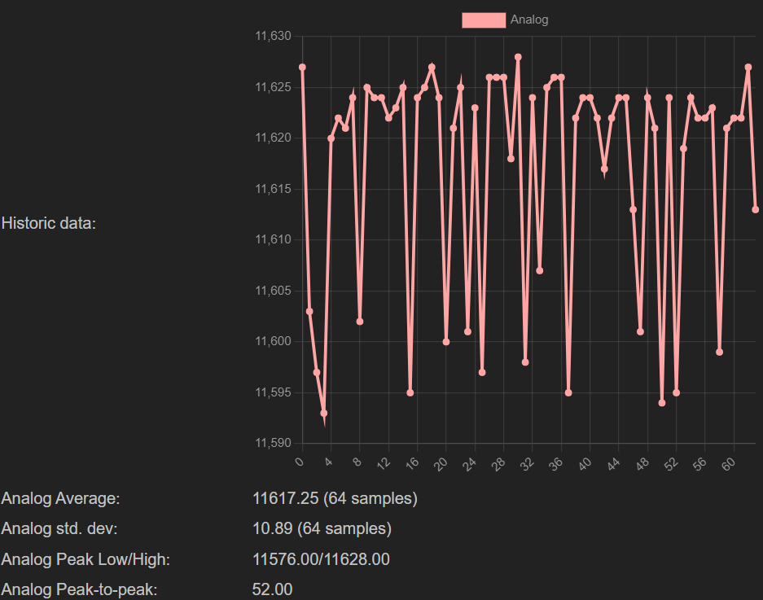
Task: Click the Peak Low/High value 11576.00/11628.00
Action: (x=320, y=559)
